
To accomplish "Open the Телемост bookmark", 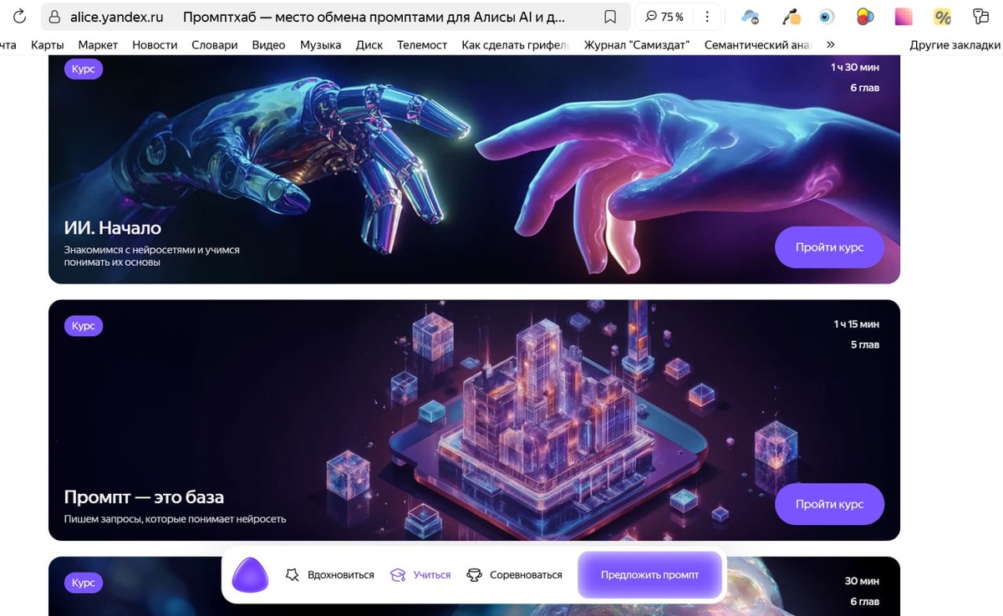I will 422,45.
